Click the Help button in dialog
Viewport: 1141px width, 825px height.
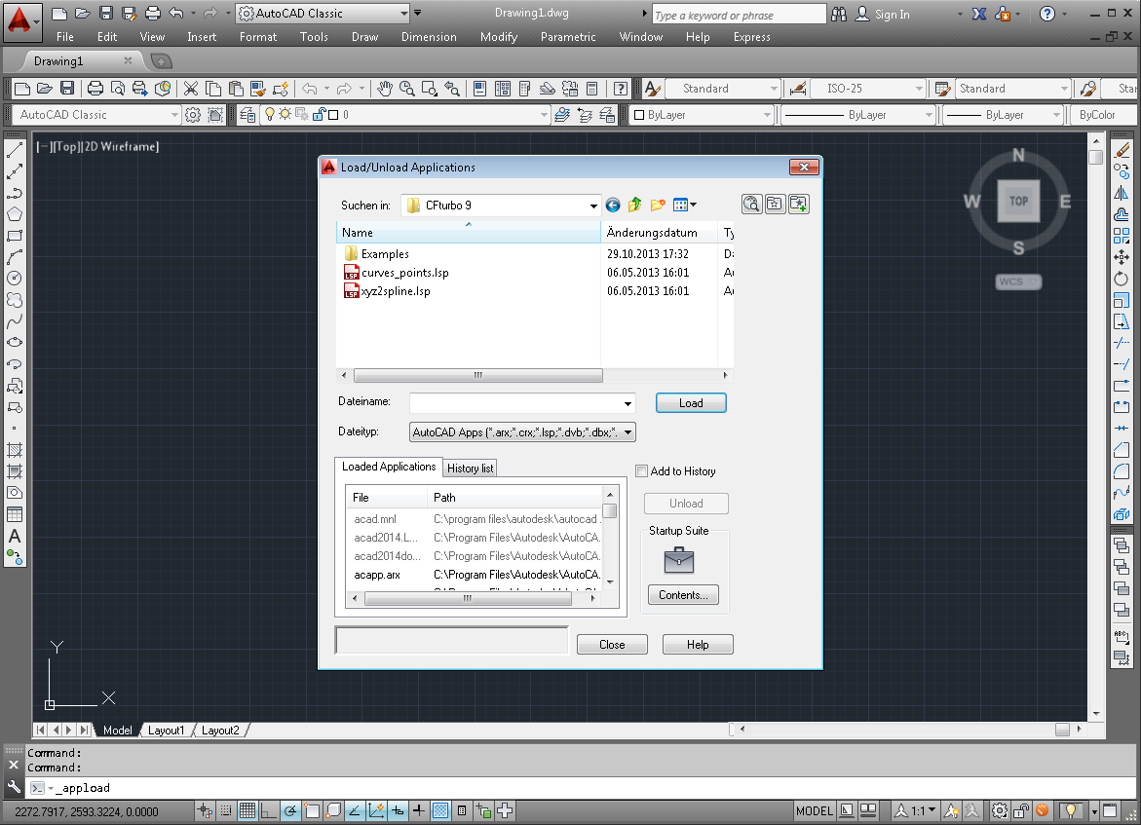point(697,645)
